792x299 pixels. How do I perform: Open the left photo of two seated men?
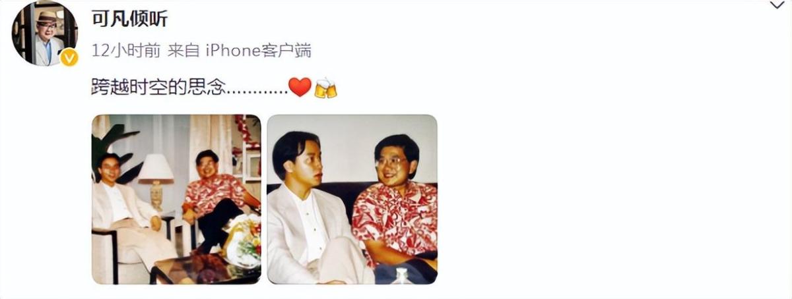176,200
